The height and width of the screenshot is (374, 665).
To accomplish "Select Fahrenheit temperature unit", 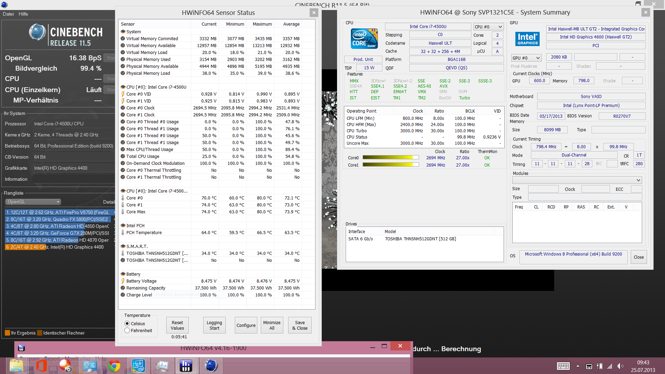I will [x=127, y=330].
